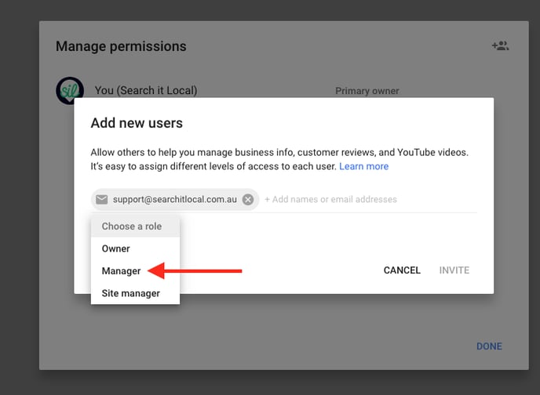Screen dimensions: 540x395
Task: Open the Learn more link
Action: pos(363,166)
